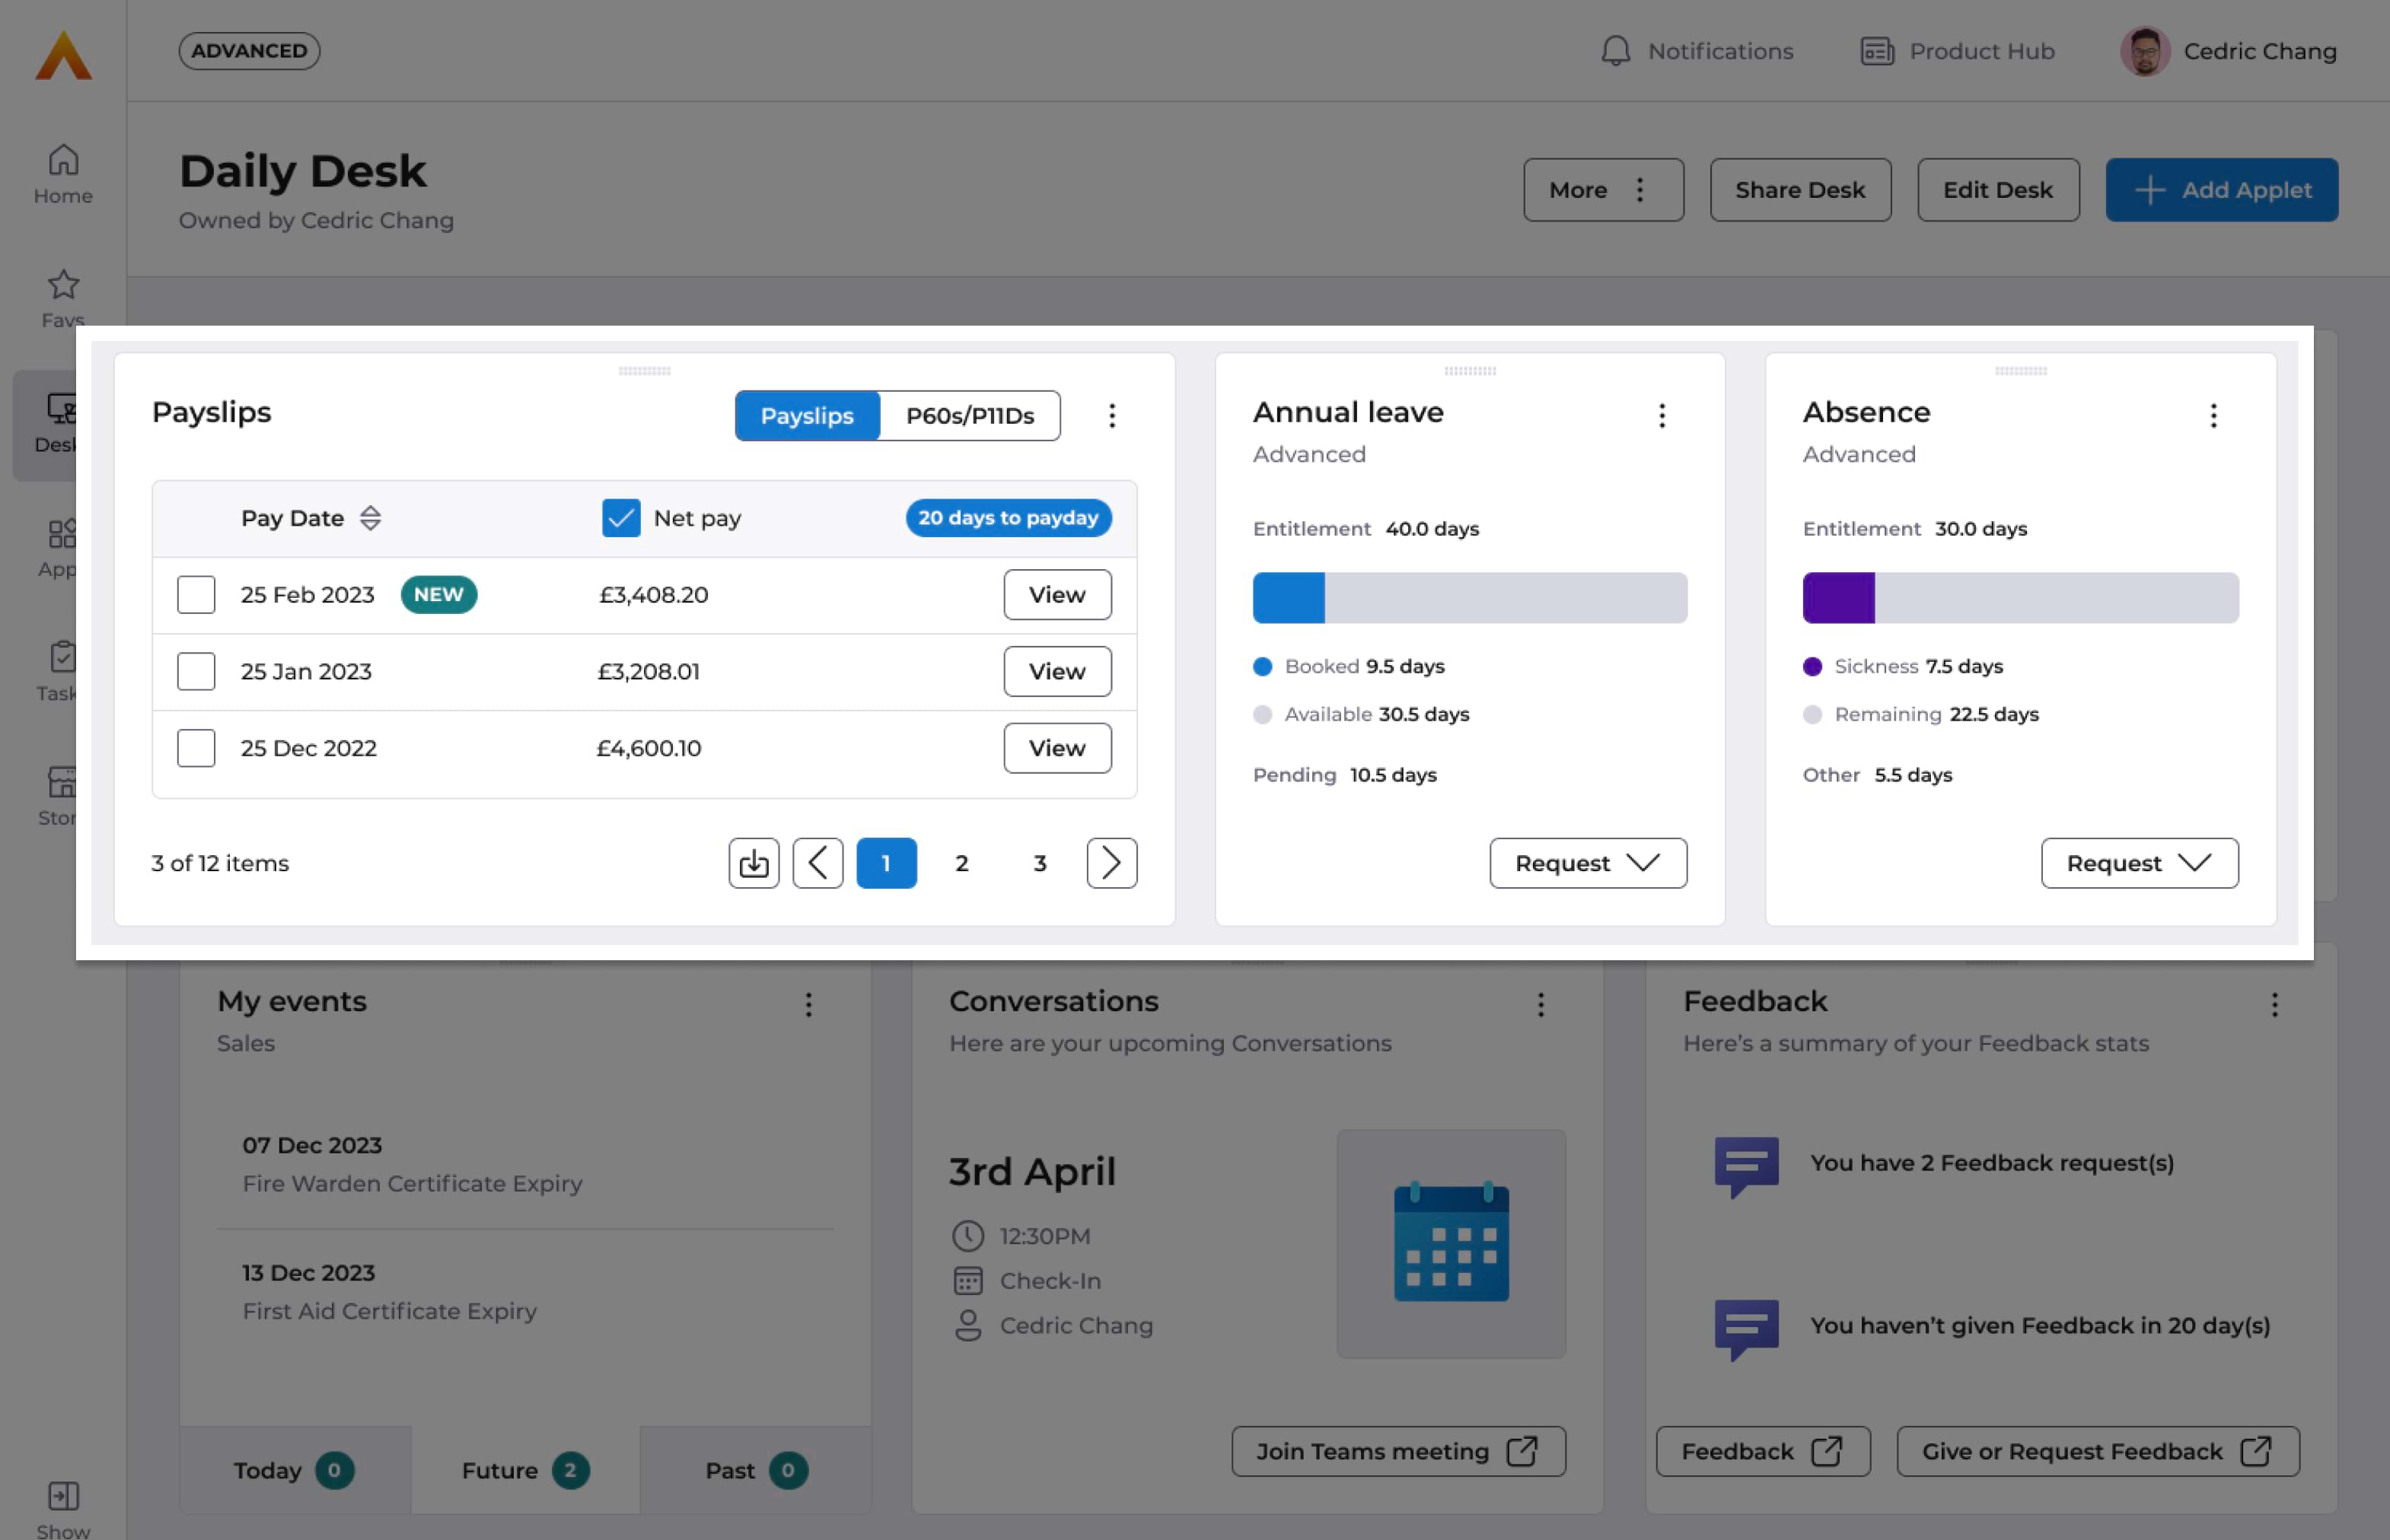Tick checkbox for 25 Jan 2023 payslip

(196, 671)
